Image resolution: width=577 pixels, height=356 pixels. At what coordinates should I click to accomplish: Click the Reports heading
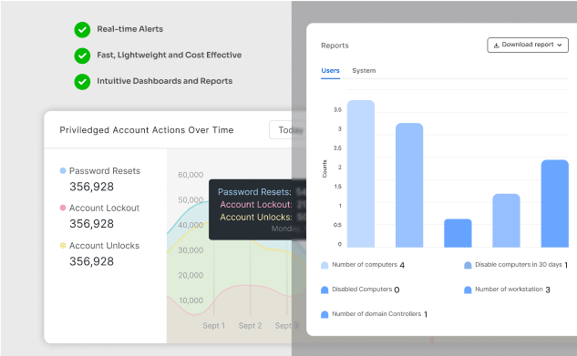tap(335, 46)
